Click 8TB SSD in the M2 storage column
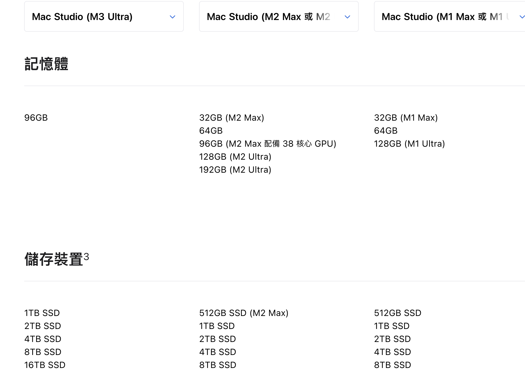 (x=218, y=365)
